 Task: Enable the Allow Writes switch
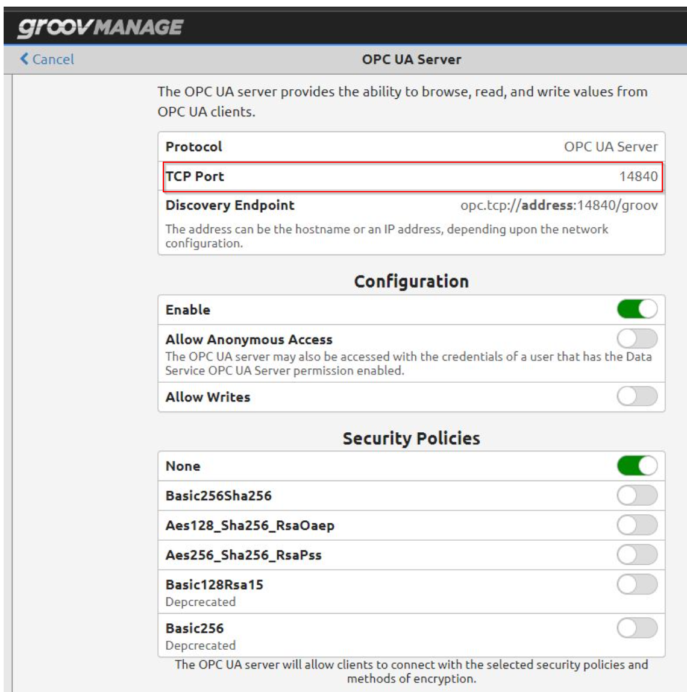click(637, 396)
